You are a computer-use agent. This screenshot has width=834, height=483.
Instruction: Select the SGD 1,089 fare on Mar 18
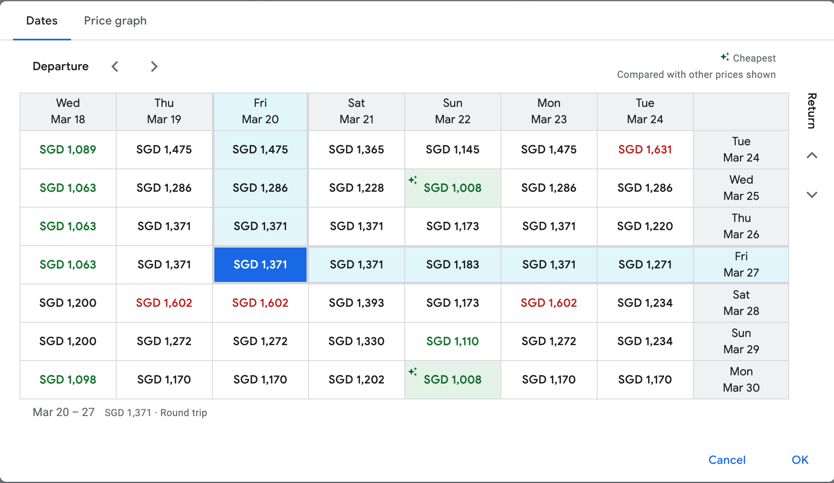pyautogui.click(x=68, y=150)
